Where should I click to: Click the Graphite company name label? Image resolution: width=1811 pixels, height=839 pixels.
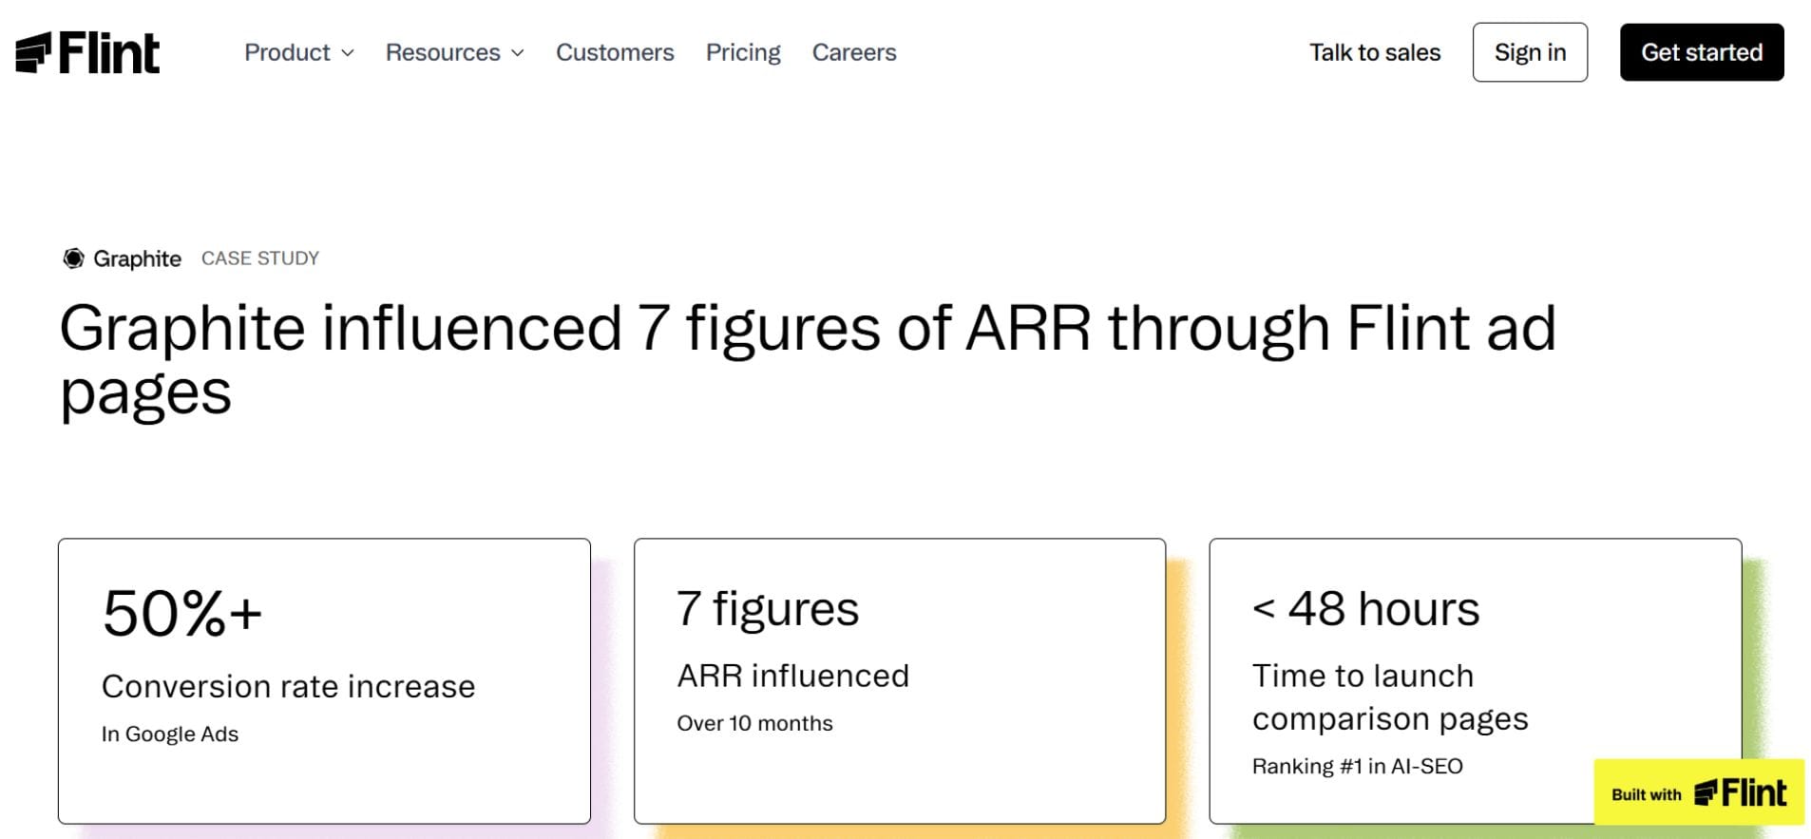point(137,258)
